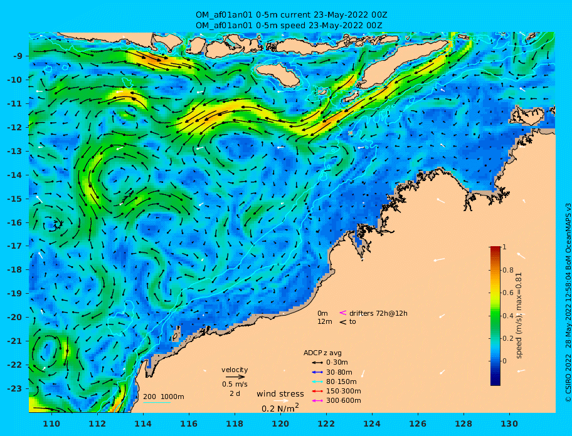Click the '0-30m' legend text

click(337, 363)
